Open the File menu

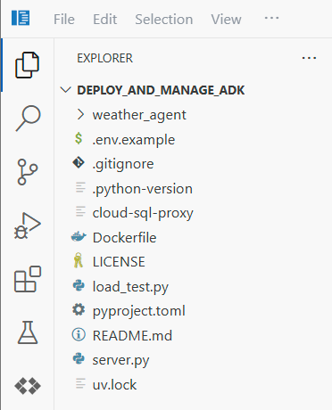point(64,20)
